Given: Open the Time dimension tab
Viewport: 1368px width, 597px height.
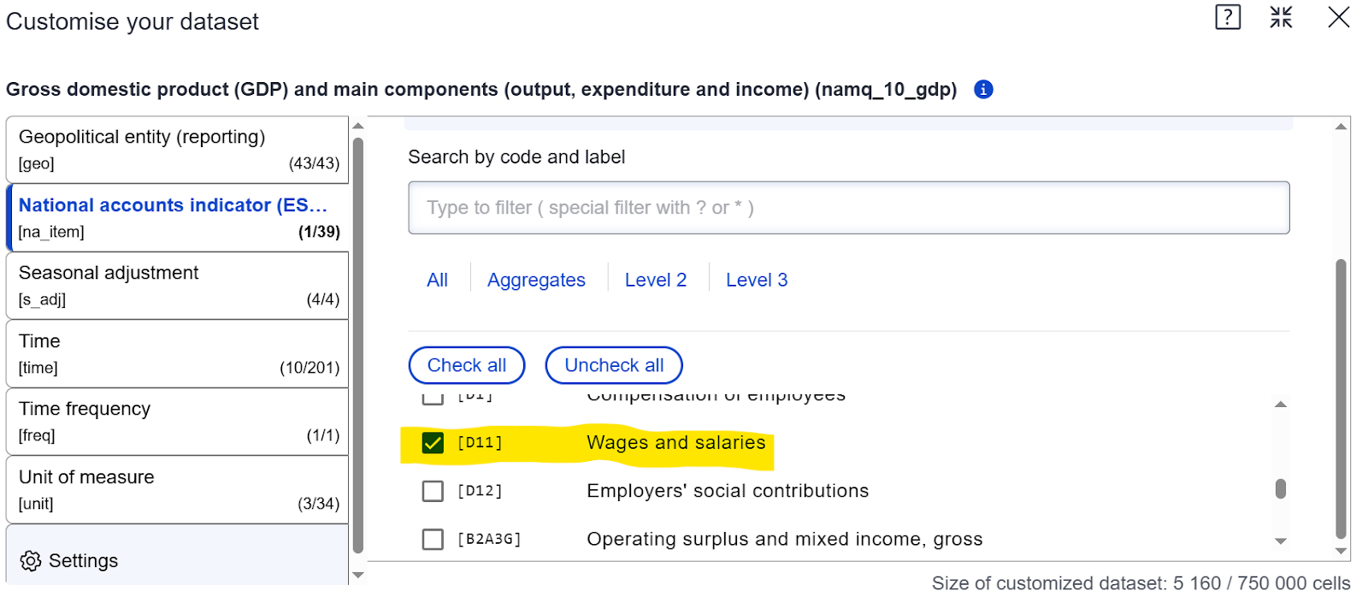Looking at the screenshot, I should (x=177, y=353).
